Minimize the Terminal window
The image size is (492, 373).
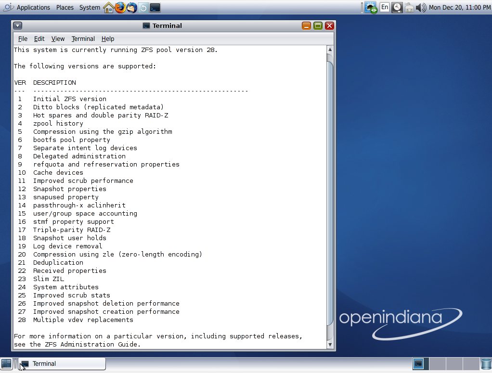[306, 26]
